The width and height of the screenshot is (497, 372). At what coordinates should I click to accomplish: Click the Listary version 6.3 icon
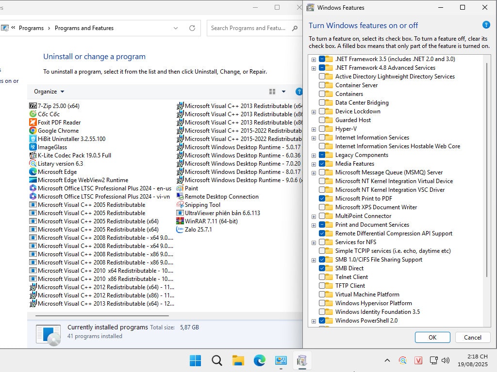pyautogui.click(x=33, y=163)
